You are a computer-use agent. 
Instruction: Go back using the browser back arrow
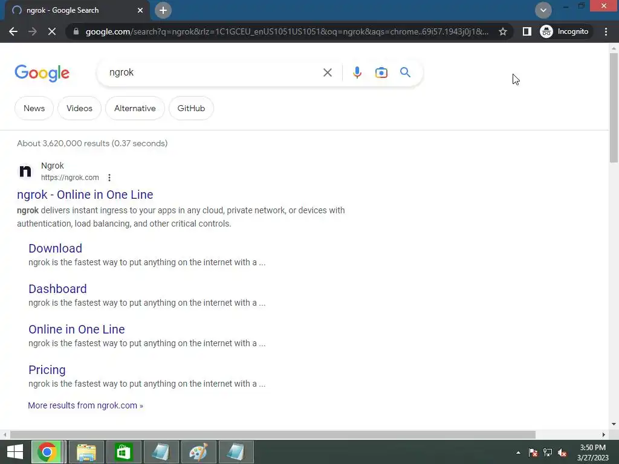(13, 31)
